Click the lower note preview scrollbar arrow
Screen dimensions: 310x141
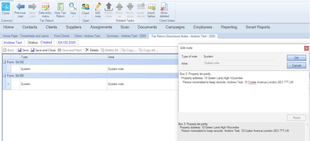307,125
